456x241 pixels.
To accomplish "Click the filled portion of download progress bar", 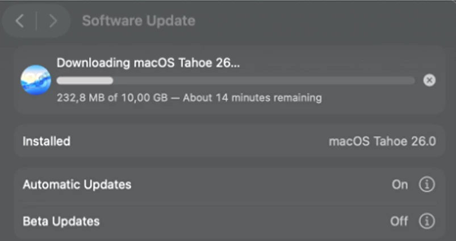I will pos(85,81).
